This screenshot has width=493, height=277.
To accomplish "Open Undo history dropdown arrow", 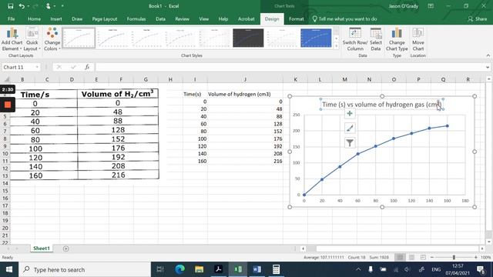I will click(29, 6).
